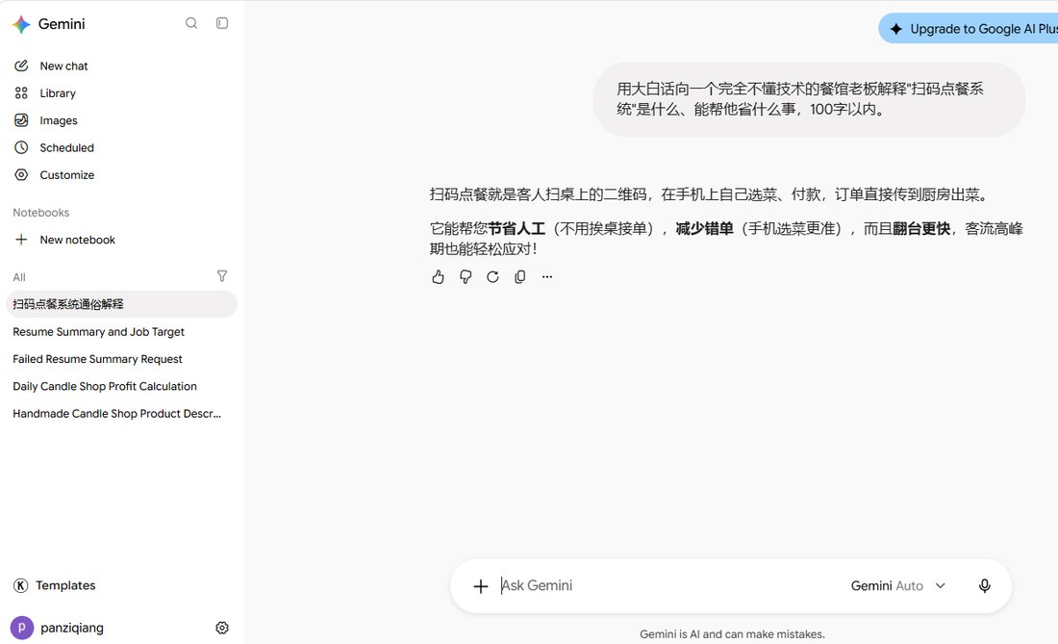
Task: Click the user prompt message bubble
Action: coord(809,99)
